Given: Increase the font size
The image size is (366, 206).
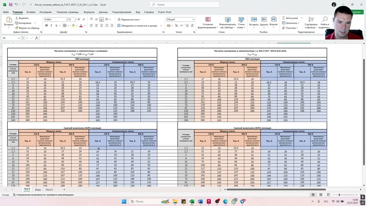Looking at the screenshot, I should pyautogui.click(x=79, y=19).
